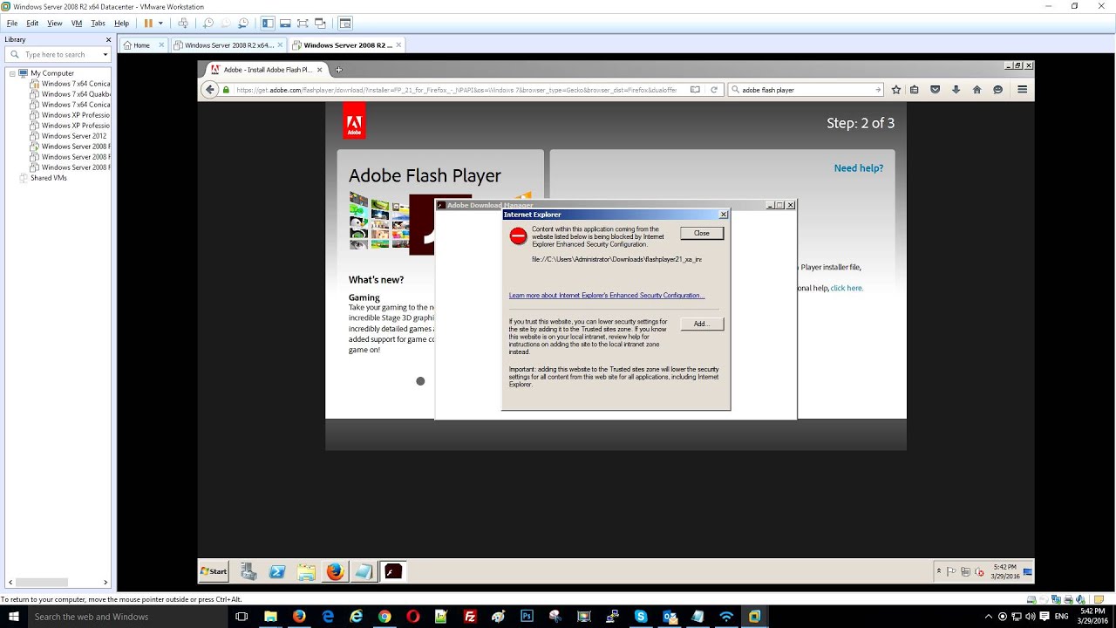Open the Tabs menu
Screen dimensions: 1116x628
point(99,24)
